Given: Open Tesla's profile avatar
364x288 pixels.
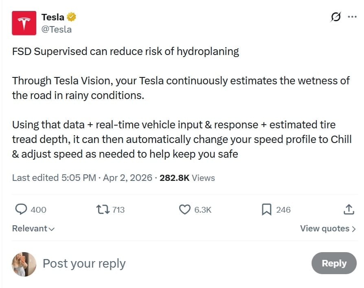Looking at the screenshot, I should (24, 23).
